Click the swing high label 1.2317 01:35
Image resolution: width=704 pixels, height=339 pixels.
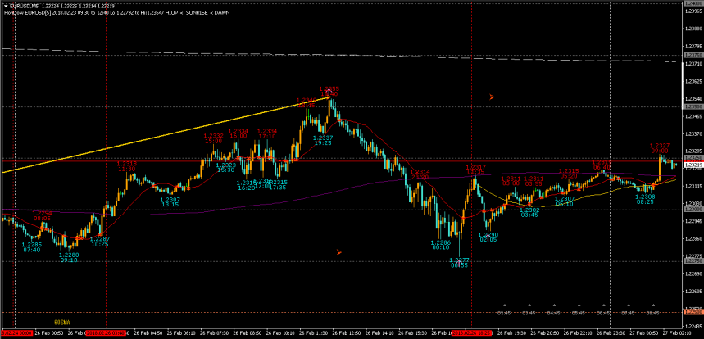pos(475,169)
